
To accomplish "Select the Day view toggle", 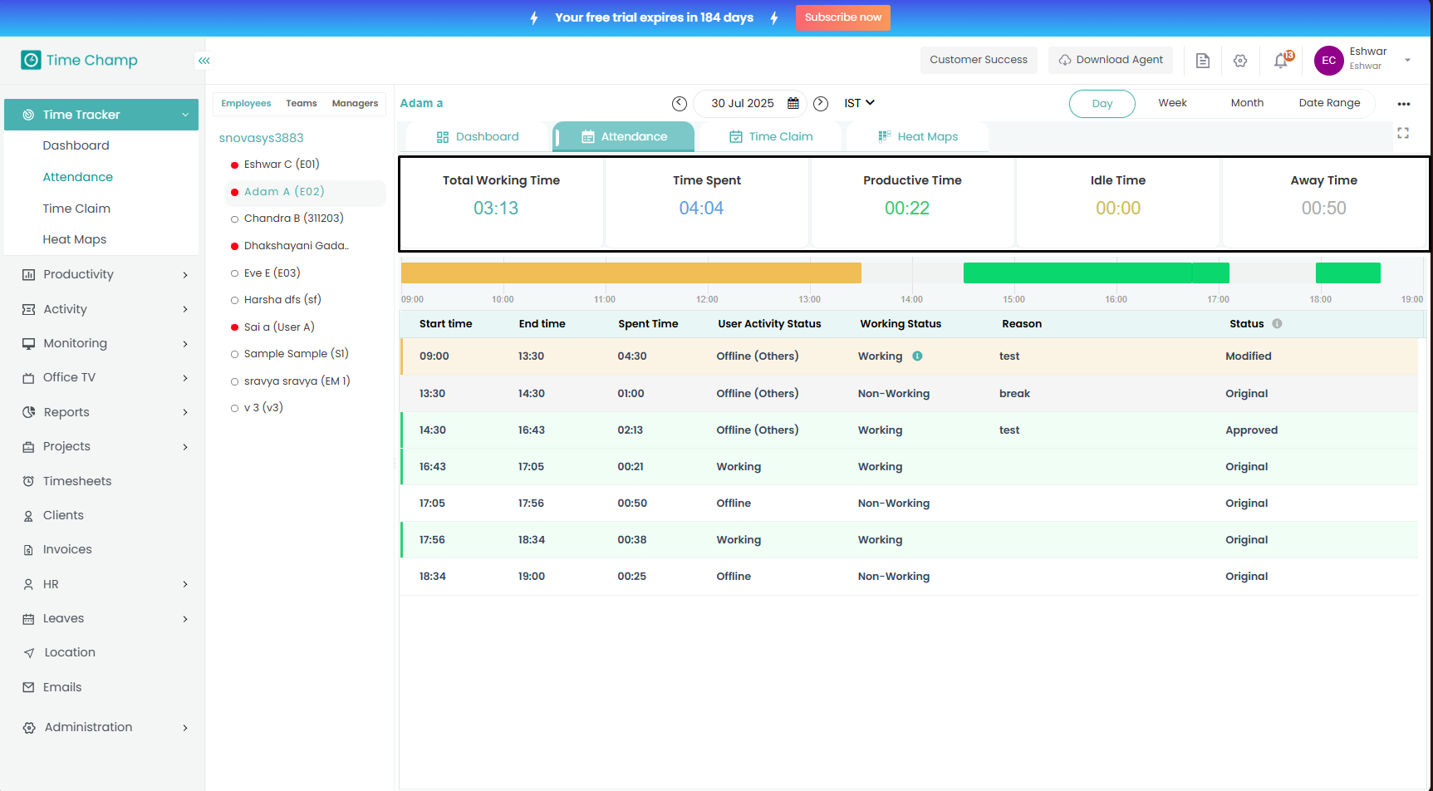I will (1102, 104).
